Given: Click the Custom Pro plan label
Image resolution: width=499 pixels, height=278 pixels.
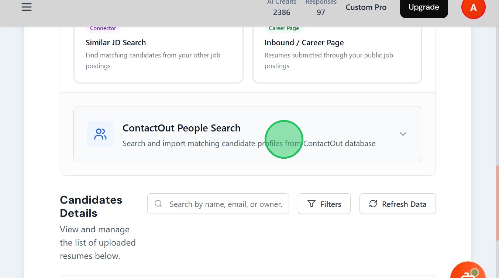Looking at the screenshot, I should pos(366,7).
